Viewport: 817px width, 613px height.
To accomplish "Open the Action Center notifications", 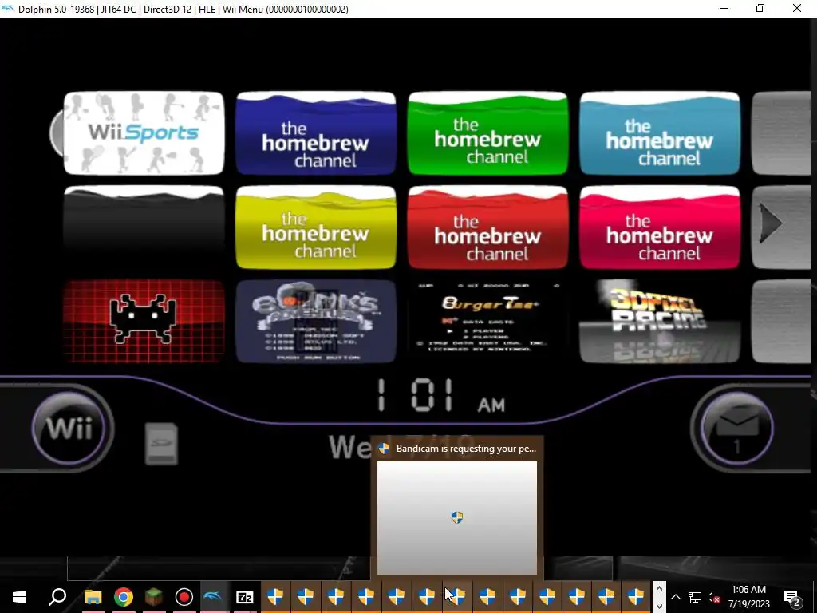I will point(793,597).
